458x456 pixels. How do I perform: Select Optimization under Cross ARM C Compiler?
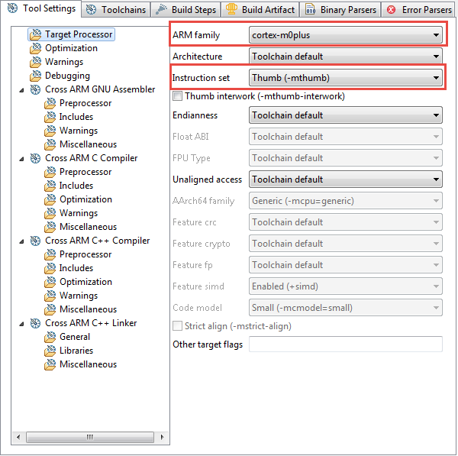point(85,199)
